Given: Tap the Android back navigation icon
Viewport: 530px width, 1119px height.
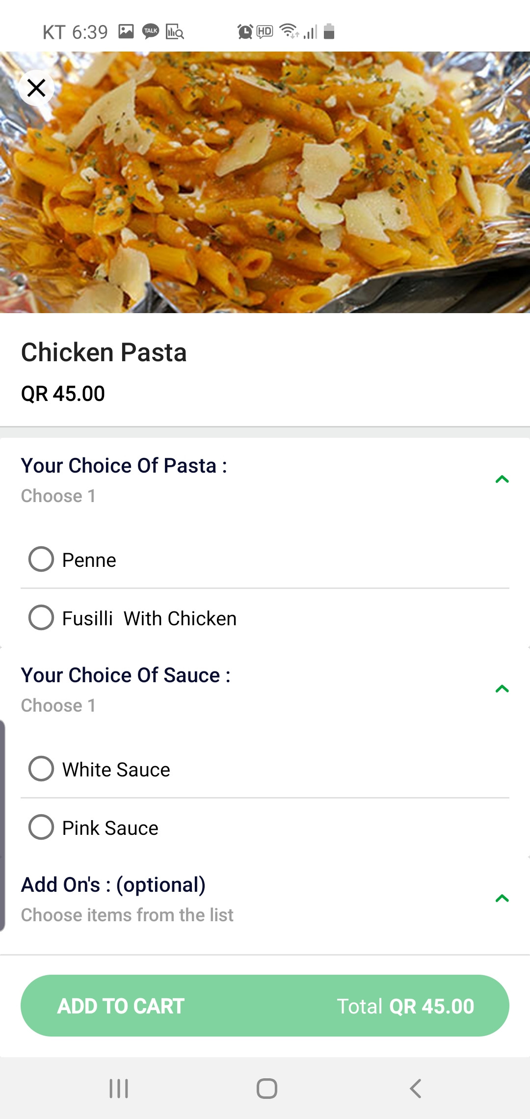Looking at the screenshot, I should pyautogui.click(x=415, y=1088).
